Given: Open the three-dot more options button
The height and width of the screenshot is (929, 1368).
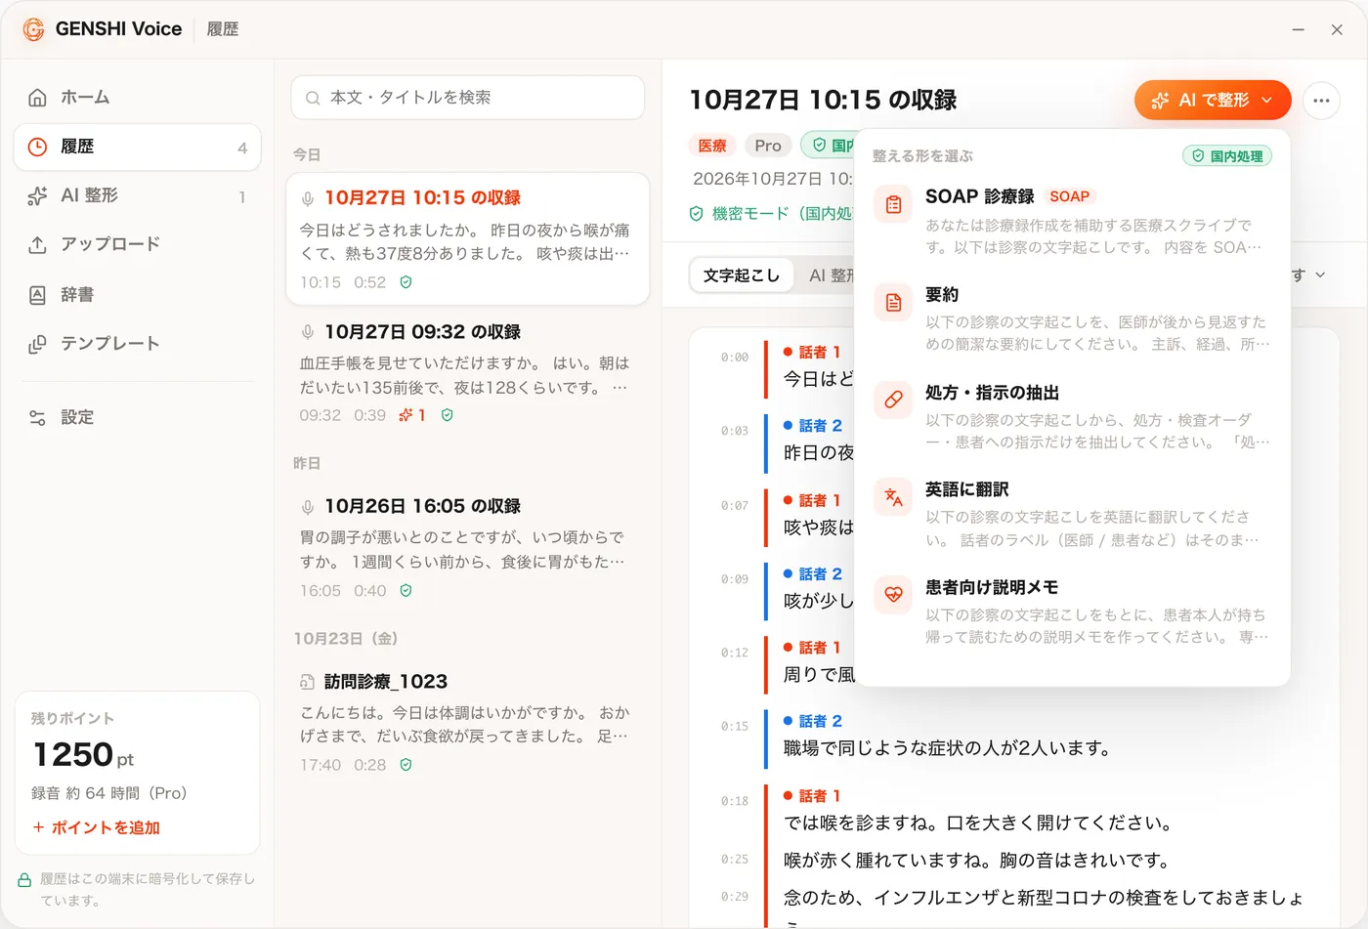Looking at the screenshot, I should tap(1321, 100).
